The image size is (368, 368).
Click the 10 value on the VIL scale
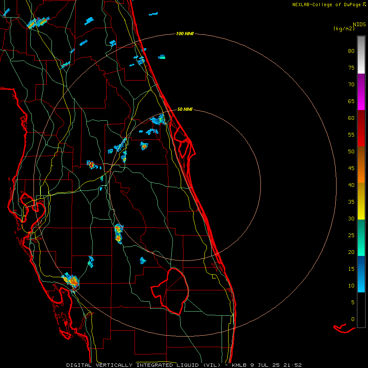click(x=351, y=286)
